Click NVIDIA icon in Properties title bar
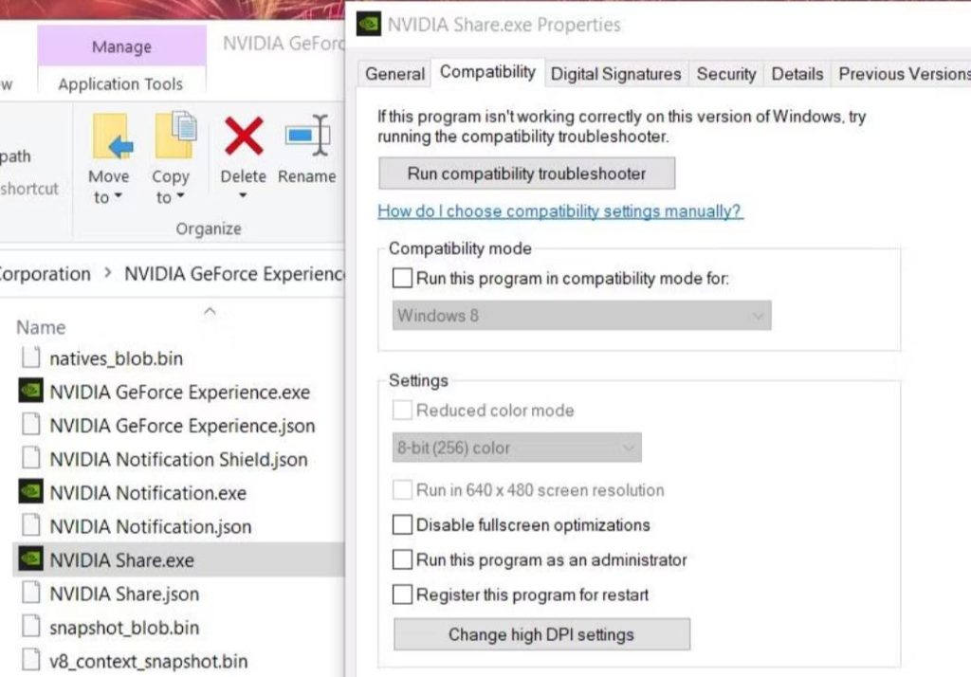Screen dimensions: 971x677 (369, 24)
